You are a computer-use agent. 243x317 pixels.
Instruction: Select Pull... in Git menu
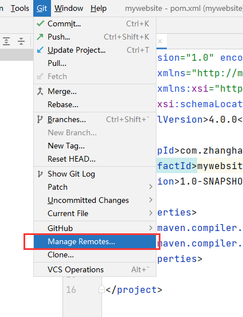pos(95,63)
